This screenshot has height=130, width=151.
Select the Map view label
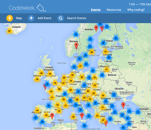[19, 18]
